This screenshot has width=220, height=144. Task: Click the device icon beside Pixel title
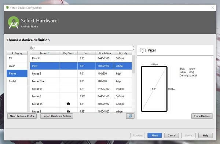pos(143,50)
